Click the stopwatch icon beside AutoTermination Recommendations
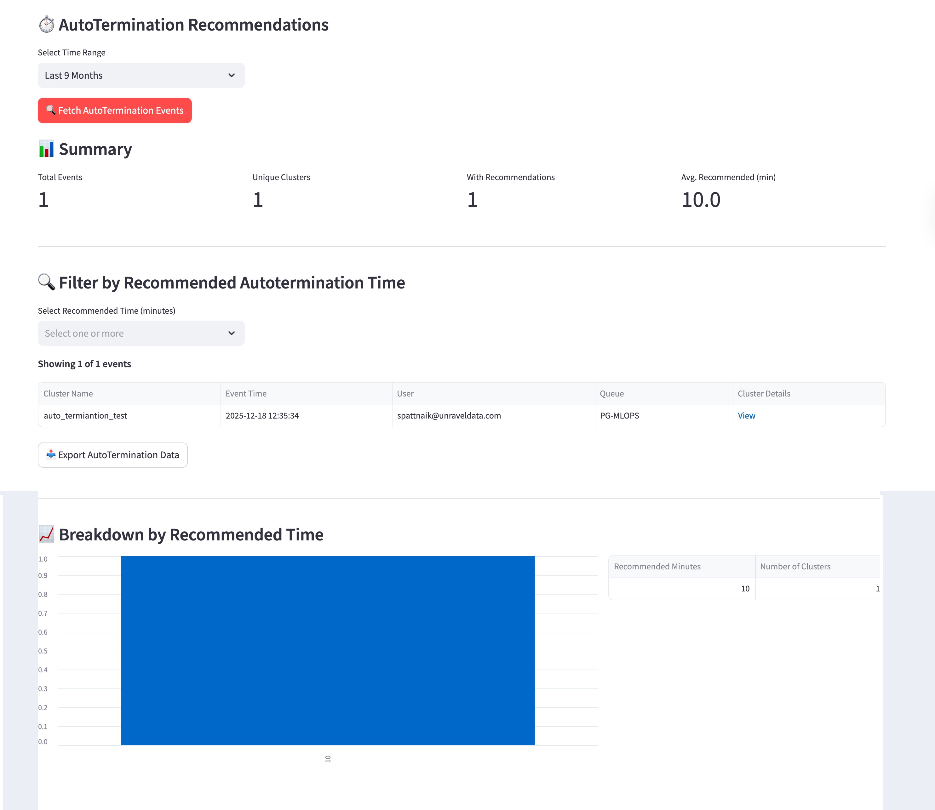The height and width of the screenshot is (810, 935). click(x=46, y=25)
